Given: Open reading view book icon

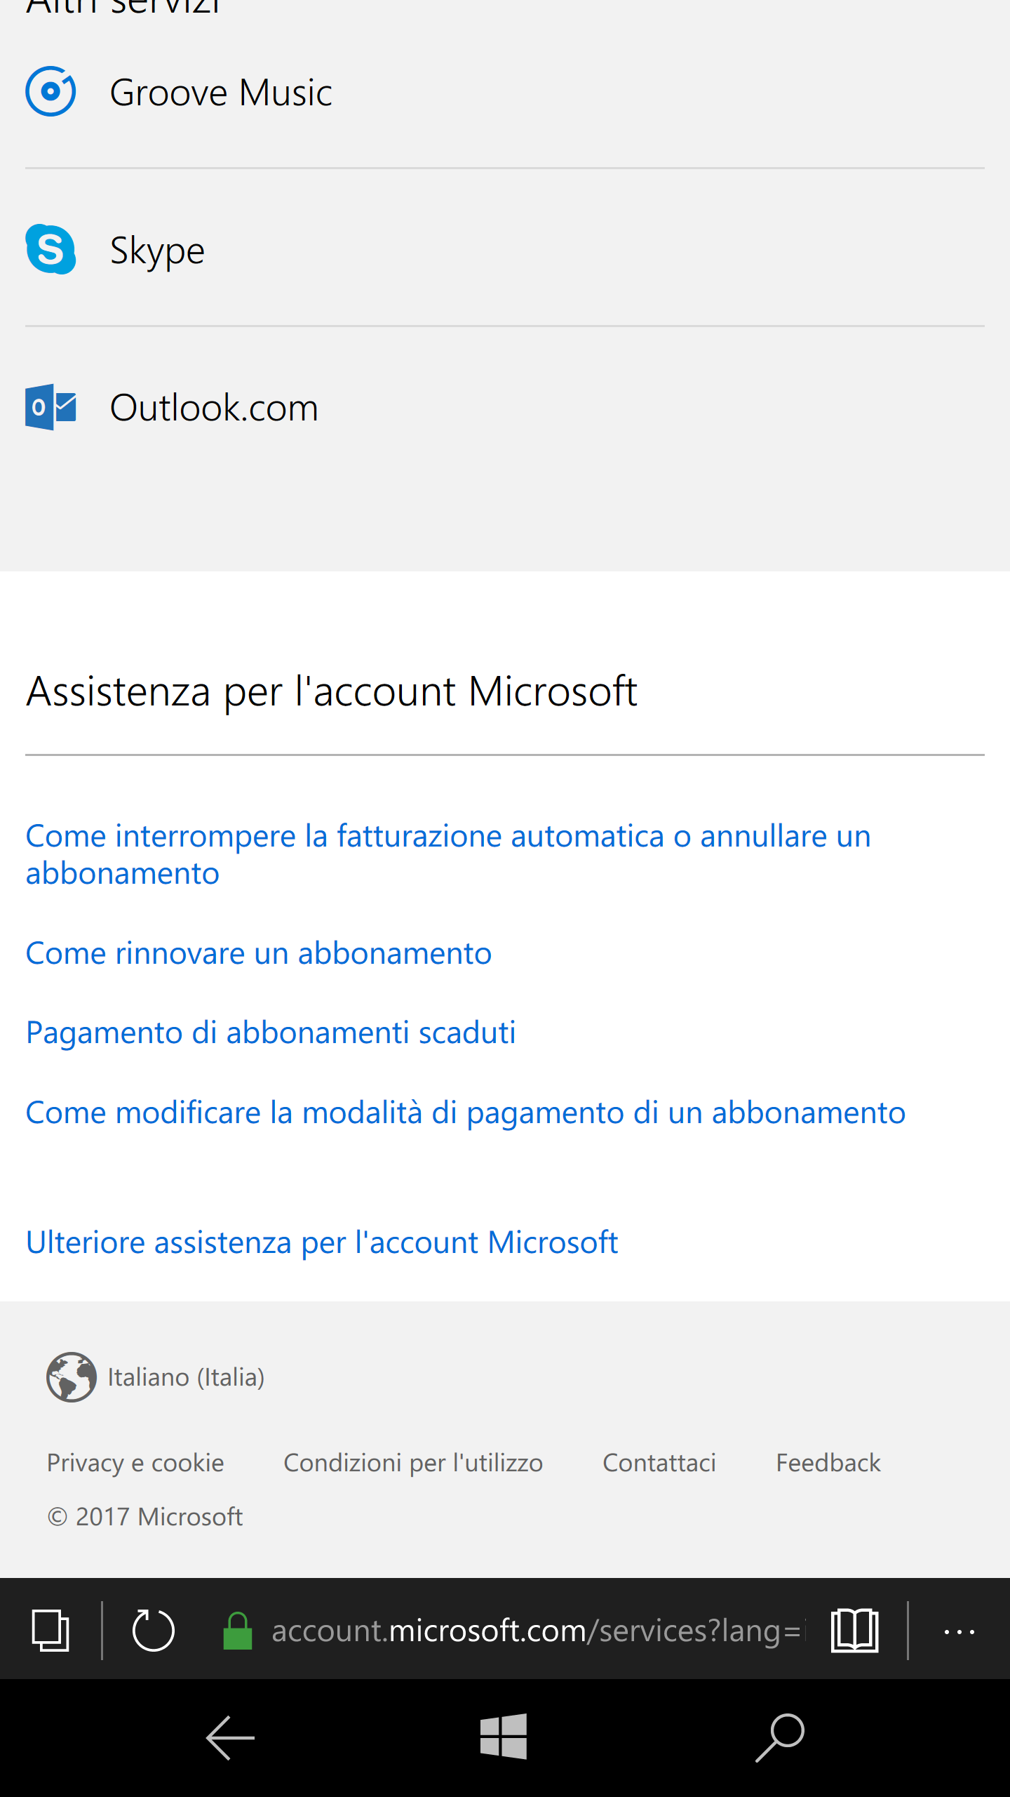Looking at the screenshot, I should (x=854, y=1630).
